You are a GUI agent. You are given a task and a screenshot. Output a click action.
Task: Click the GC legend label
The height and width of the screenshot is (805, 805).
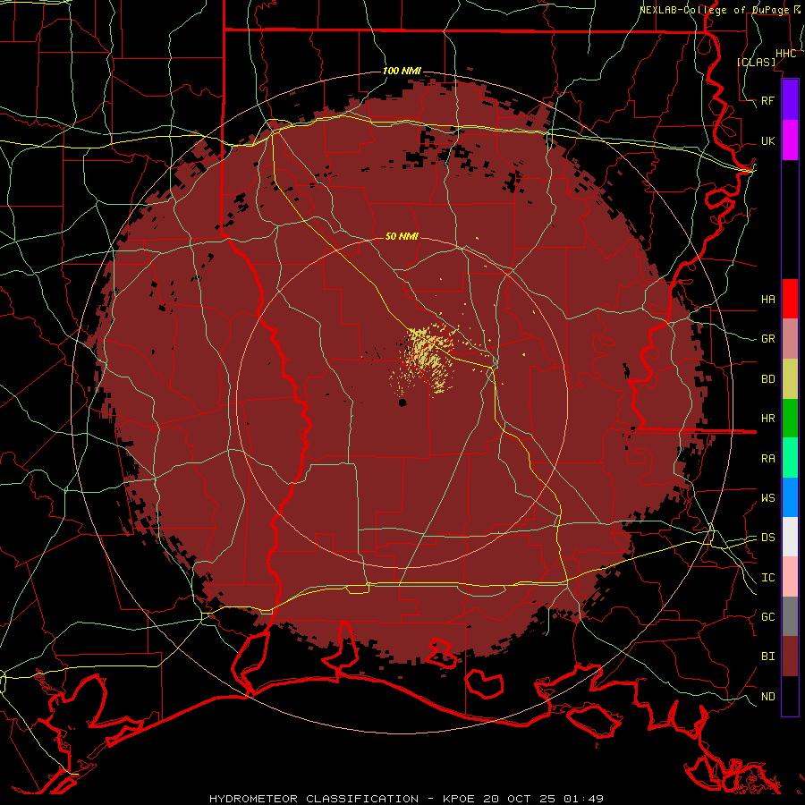coord(767,617)
